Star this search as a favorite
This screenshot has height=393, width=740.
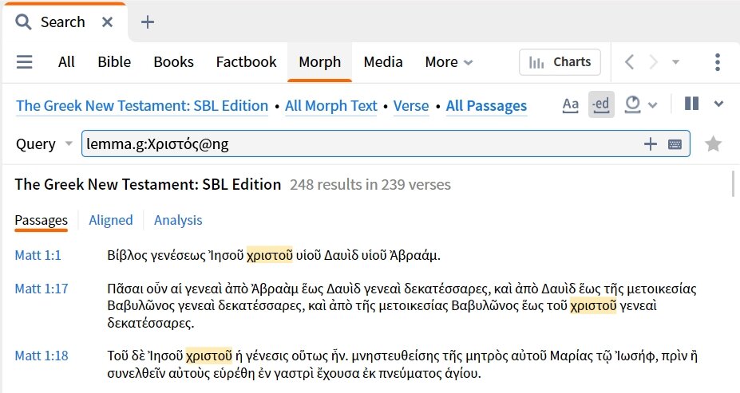coord(713,144)
